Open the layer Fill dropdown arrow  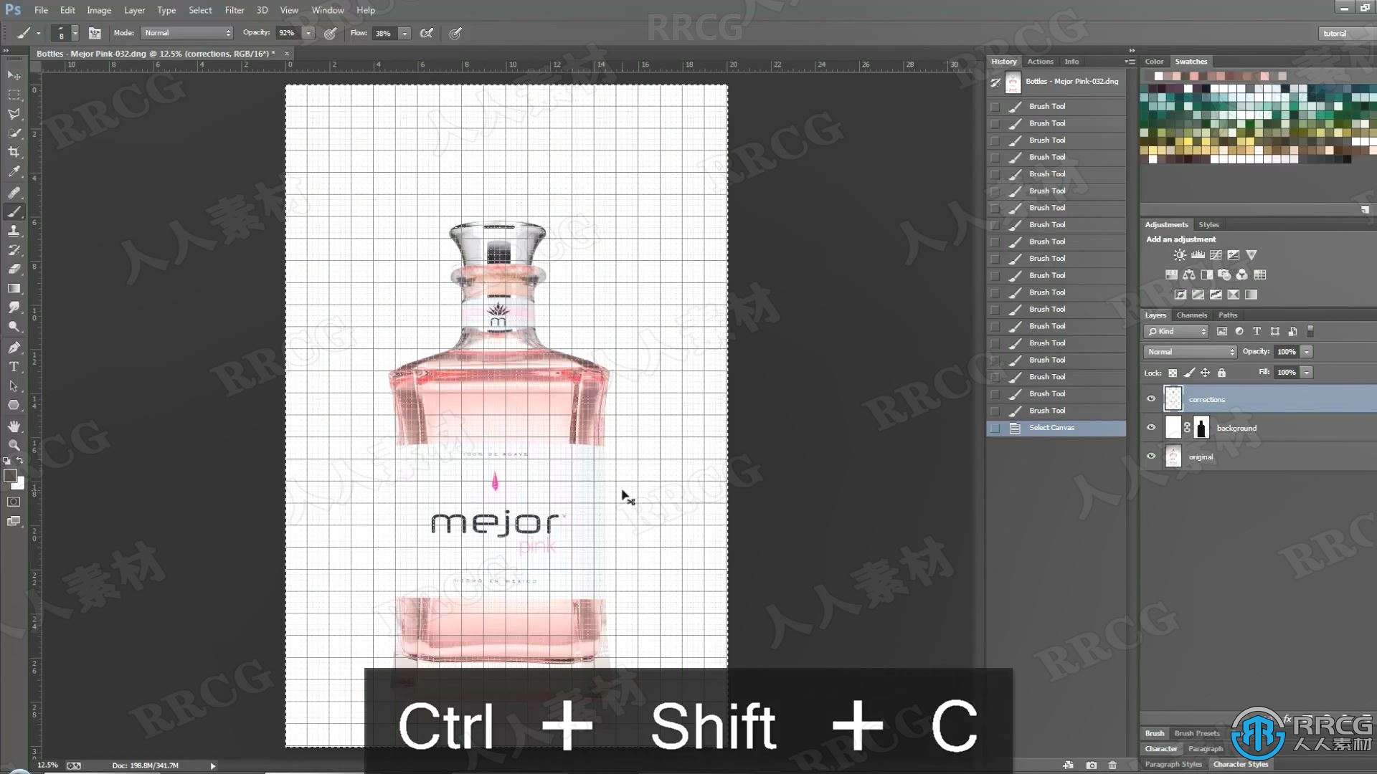tap(1307, 373)
